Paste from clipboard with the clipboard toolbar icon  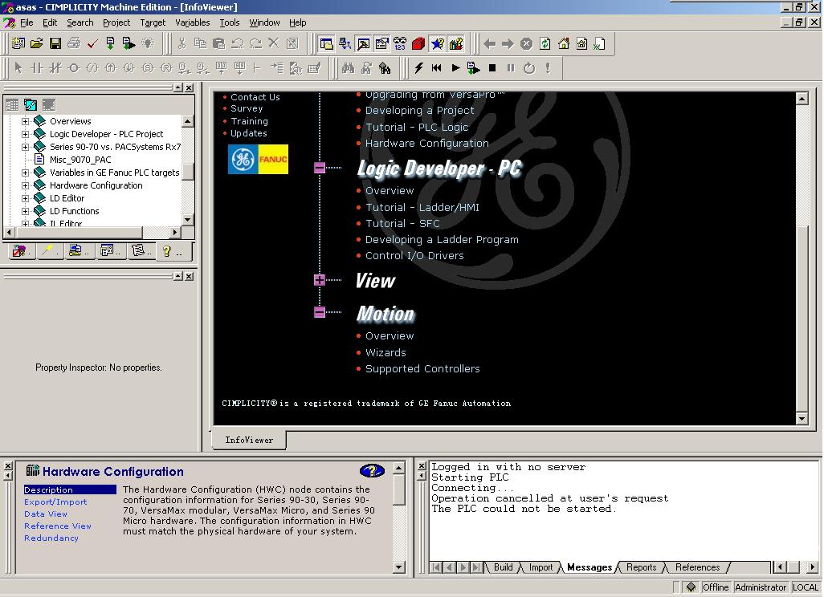[218, 43]
